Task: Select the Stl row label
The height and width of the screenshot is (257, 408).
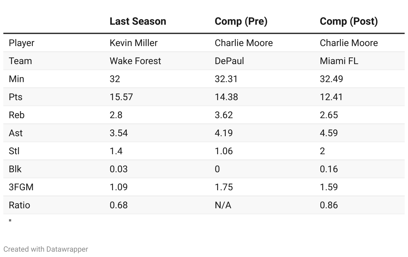Action: click(x=14, y=151)
